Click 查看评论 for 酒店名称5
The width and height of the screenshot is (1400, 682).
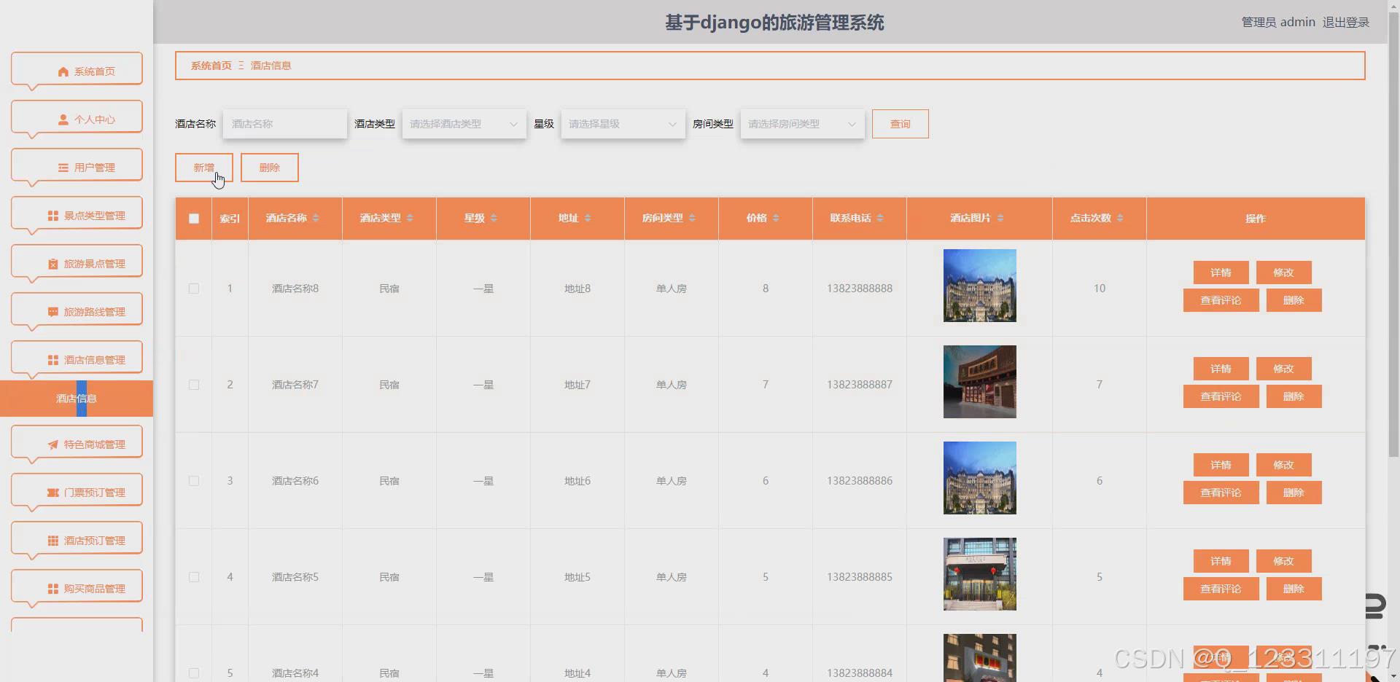point(1221,589)
